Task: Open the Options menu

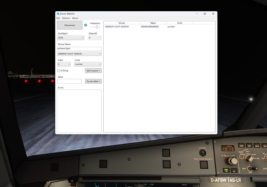Action: coord(66,18)
